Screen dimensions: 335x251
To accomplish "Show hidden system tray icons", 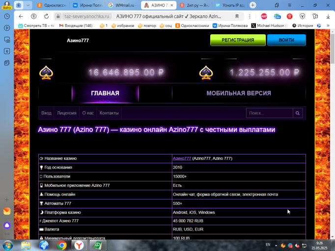I will click(276, 246).
